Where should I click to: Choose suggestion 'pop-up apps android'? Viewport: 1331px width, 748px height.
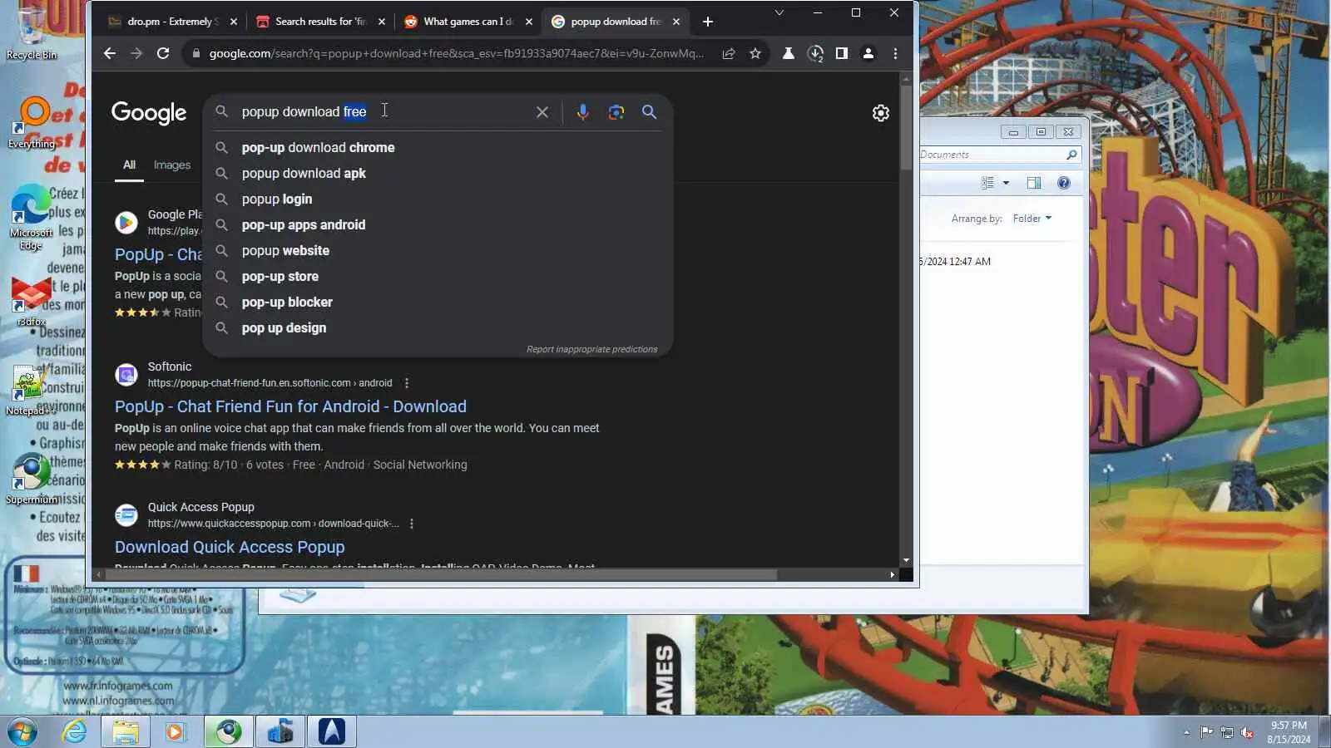438,225
